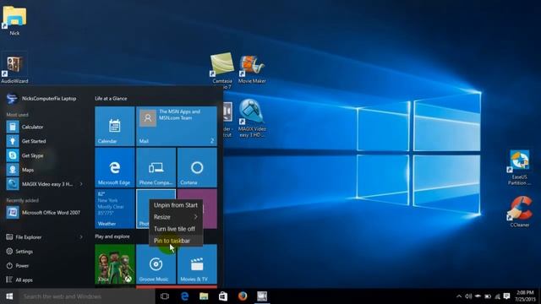Screen dimensions: 541x304
Task: Select MAGIX Video easy 3 HD desktop icon
Action: [252, 118]
